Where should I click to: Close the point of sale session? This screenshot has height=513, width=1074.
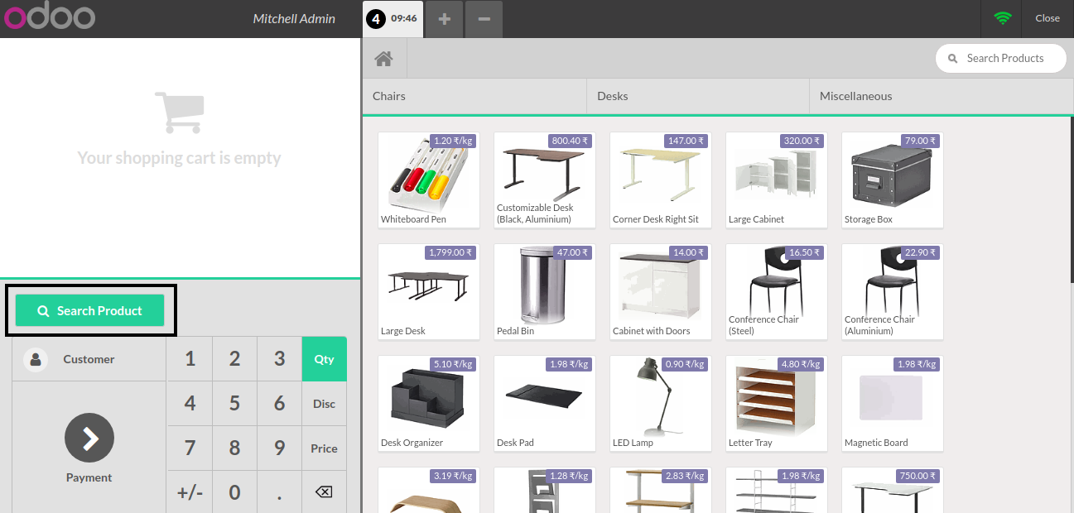(x=1048, y=18)
